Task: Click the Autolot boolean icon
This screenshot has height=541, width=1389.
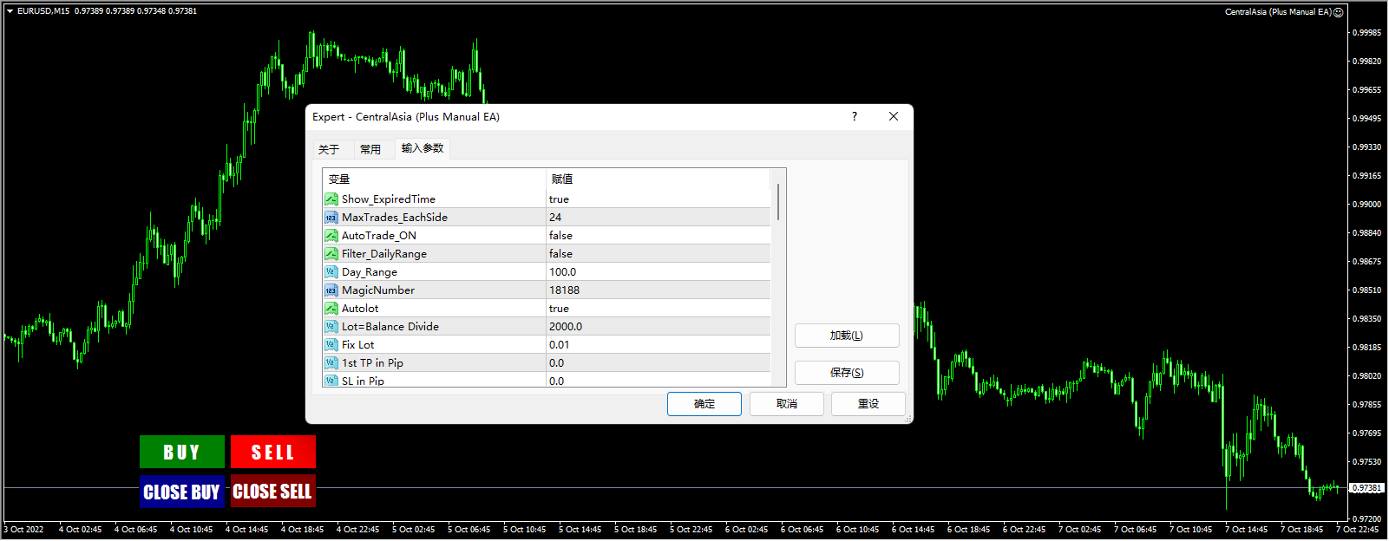Action: [331, 309]
